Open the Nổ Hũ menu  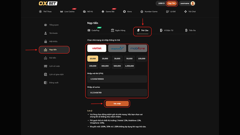tap(88, 11)
